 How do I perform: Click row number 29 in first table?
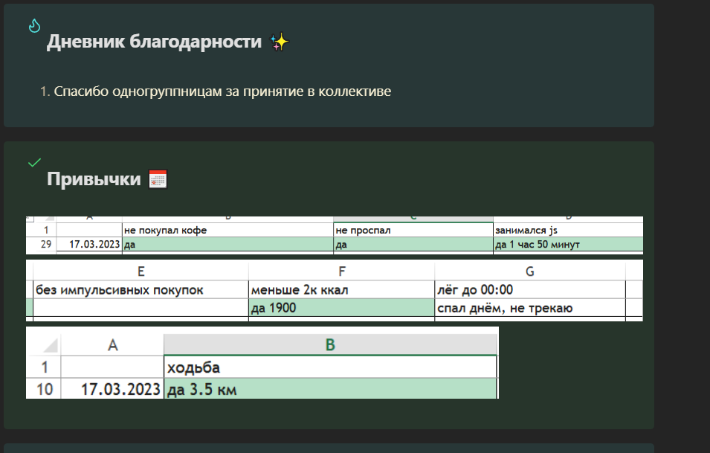(x=46, y=245)
